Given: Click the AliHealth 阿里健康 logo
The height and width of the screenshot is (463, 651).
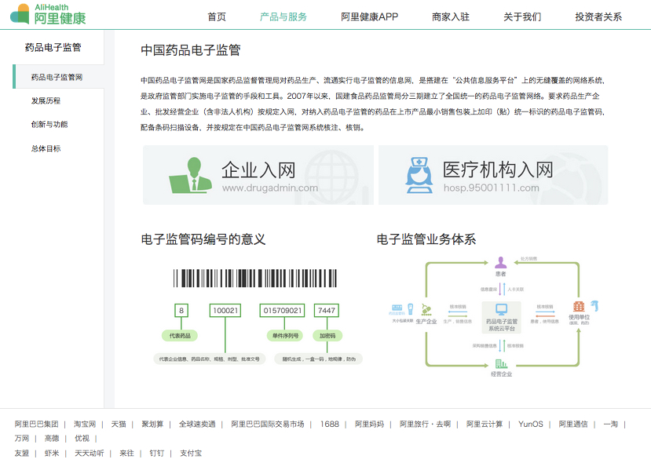Looking at the screenshot, I should coord(48,14).
